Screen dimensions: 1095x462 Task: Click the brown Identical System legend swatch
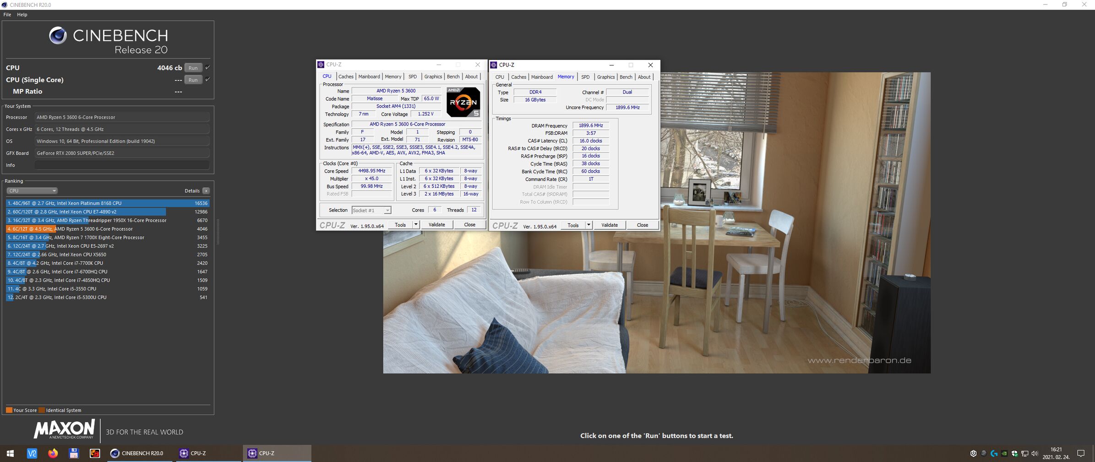(x=42, y=410)
